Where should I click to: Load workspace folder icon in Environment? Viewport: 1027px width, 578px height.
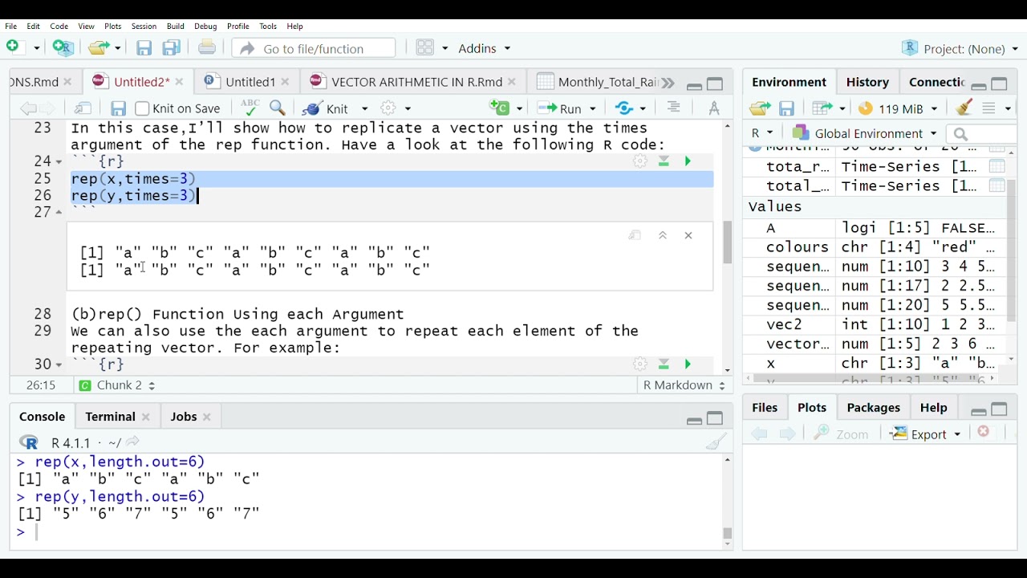[760, 108]
